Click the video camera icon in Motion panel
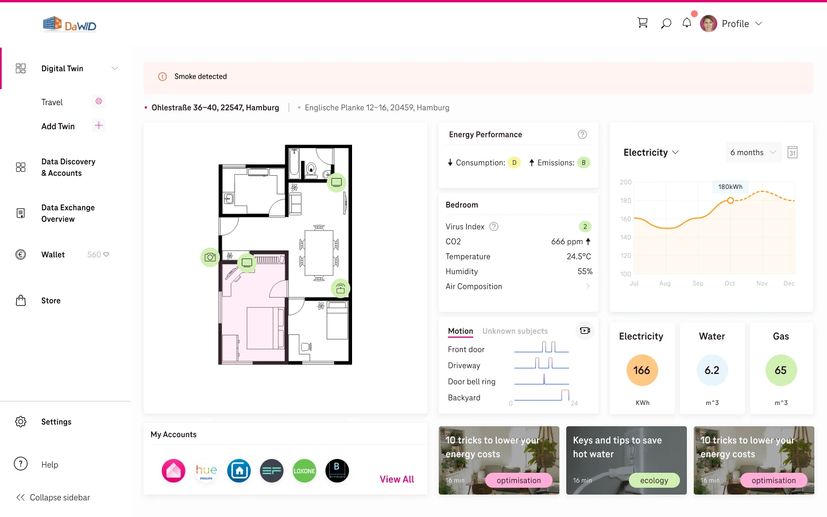827x517 pixels. point(585,331)
